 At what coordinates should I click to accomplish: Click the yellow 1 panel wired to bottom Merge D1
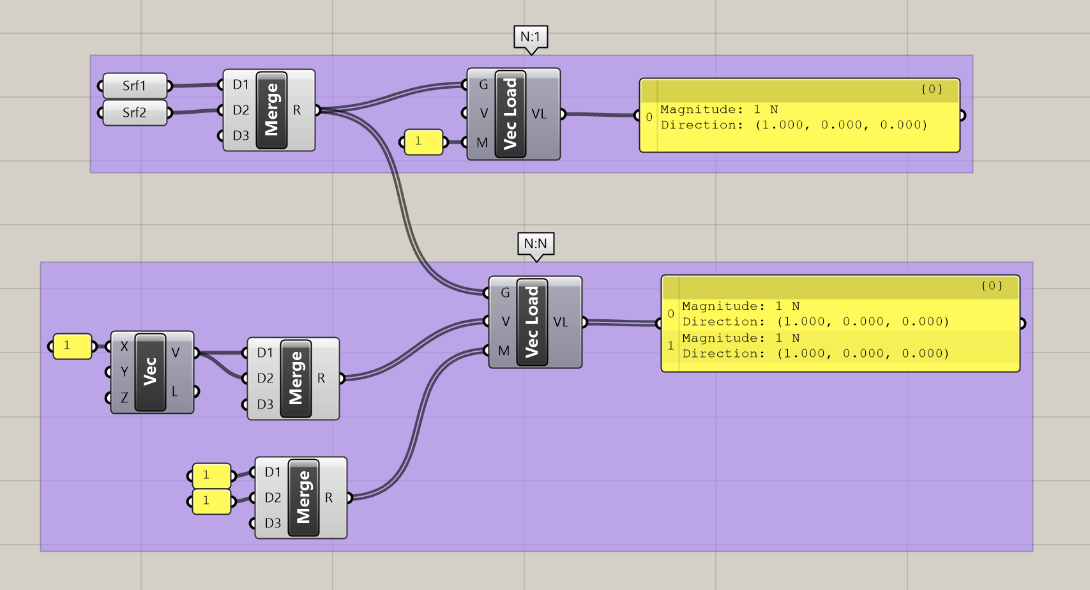click(x=211, y=475)
